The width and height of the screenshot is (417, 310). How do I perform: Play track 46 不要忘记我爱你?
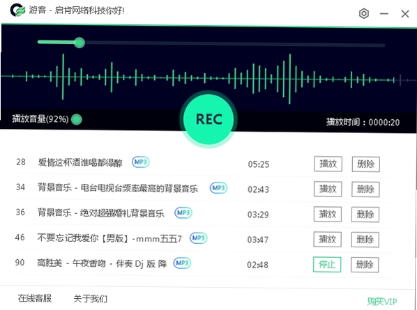pyautogui.click(x=327, y=240)
